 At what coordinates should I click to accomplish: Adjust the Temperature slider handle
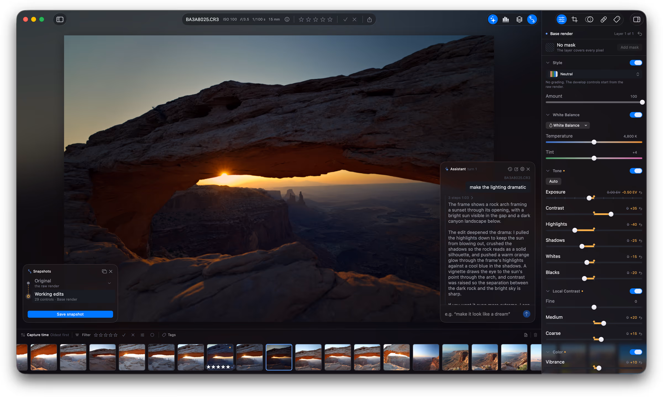point(594,142)
